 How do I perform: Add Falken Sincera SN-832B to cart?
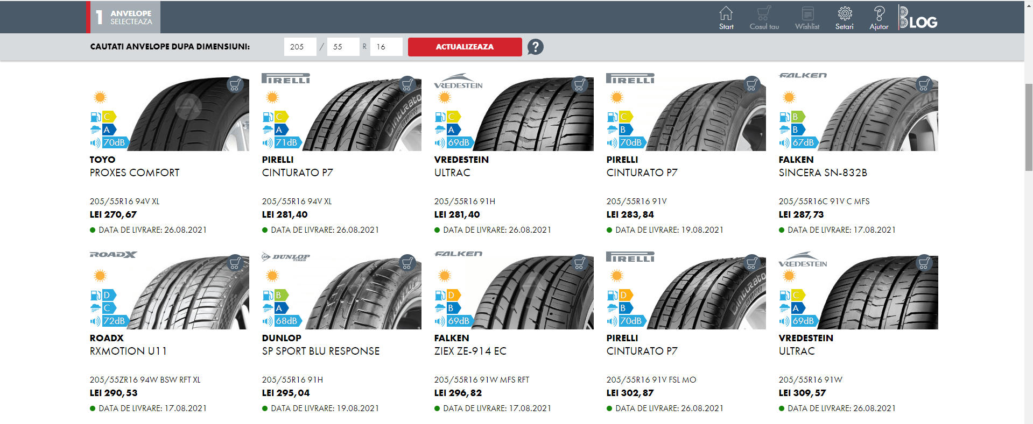click(x=924, y=84)
